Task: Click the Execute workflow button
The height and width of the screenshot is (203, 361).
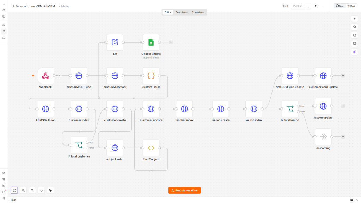Action: [x=184, y=190]
